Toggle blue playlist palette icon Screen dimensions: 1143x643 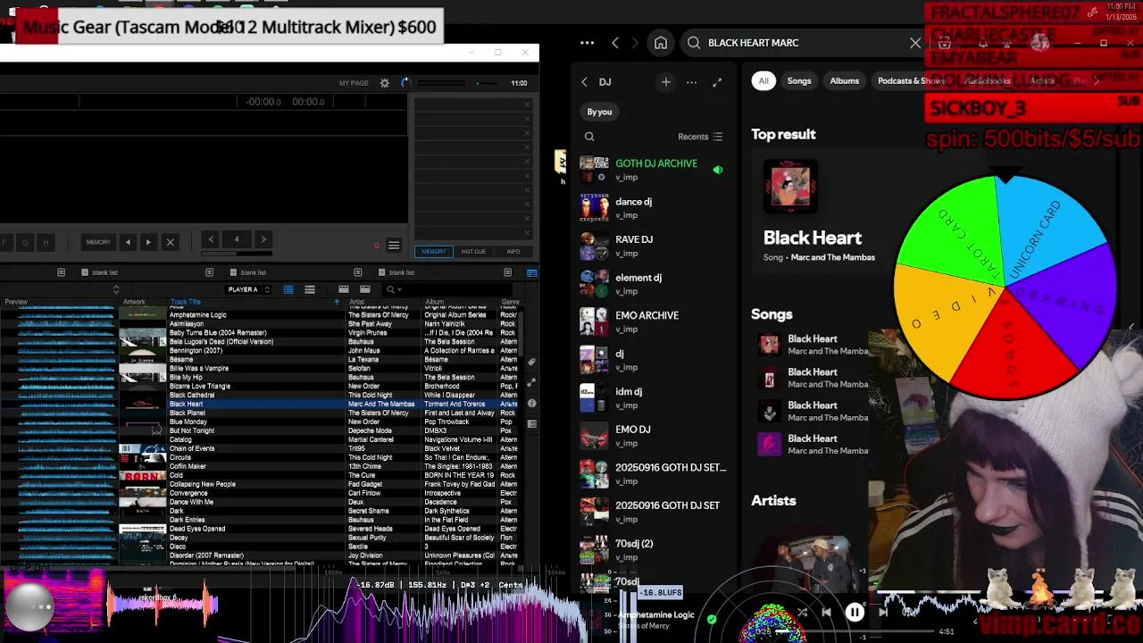coord(531,272)
